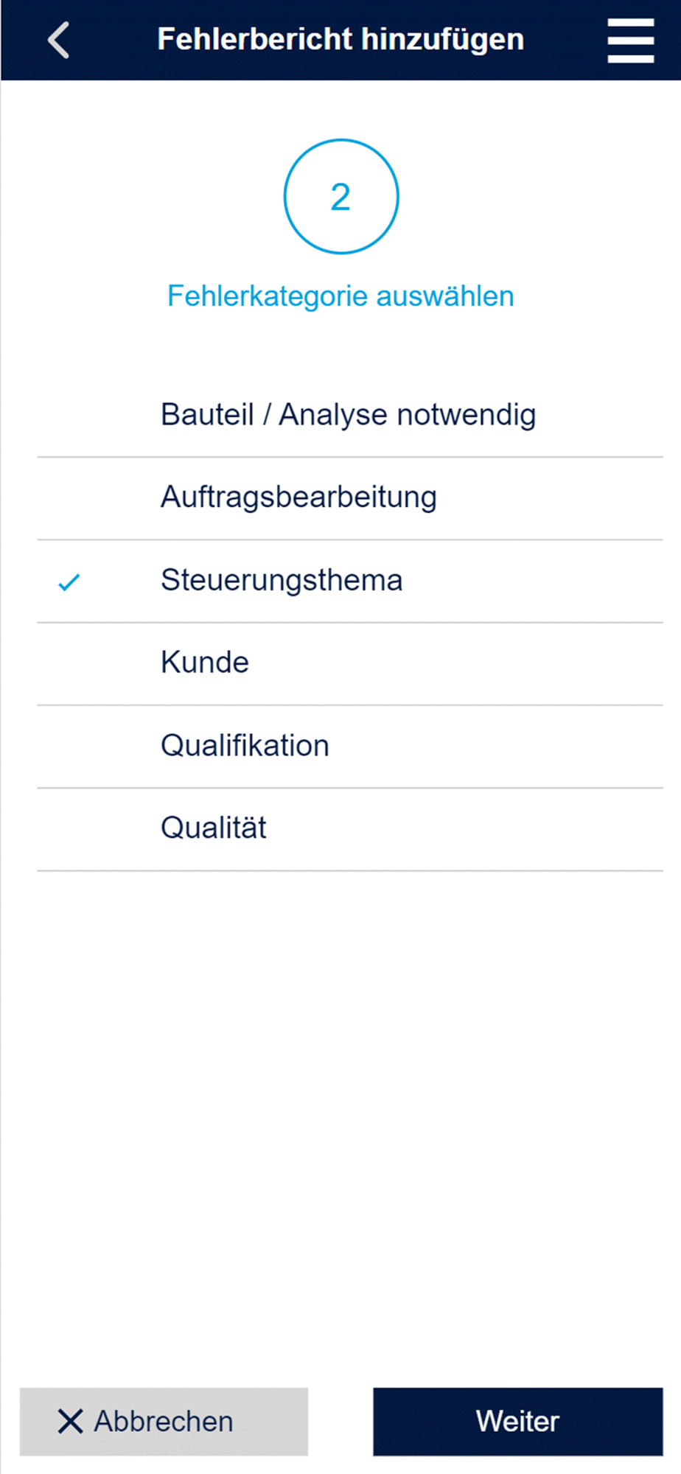
Task: Continue with the Weiter button
Action: point(518,1422)
